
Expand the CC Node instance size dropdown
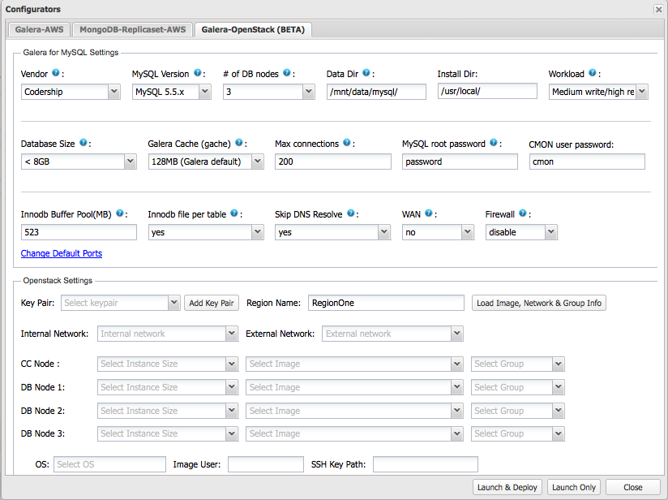point(167,364)
